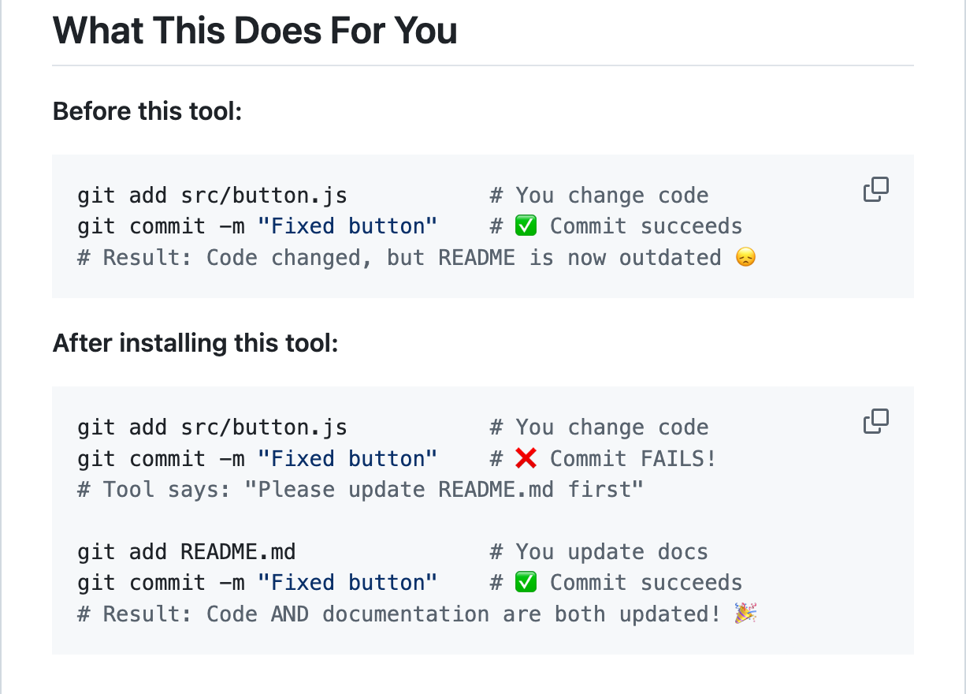The width and height of the screenshot is (966, 694).
Task: Copy the "Before this tool" code block
Action: tap(875, 190)
